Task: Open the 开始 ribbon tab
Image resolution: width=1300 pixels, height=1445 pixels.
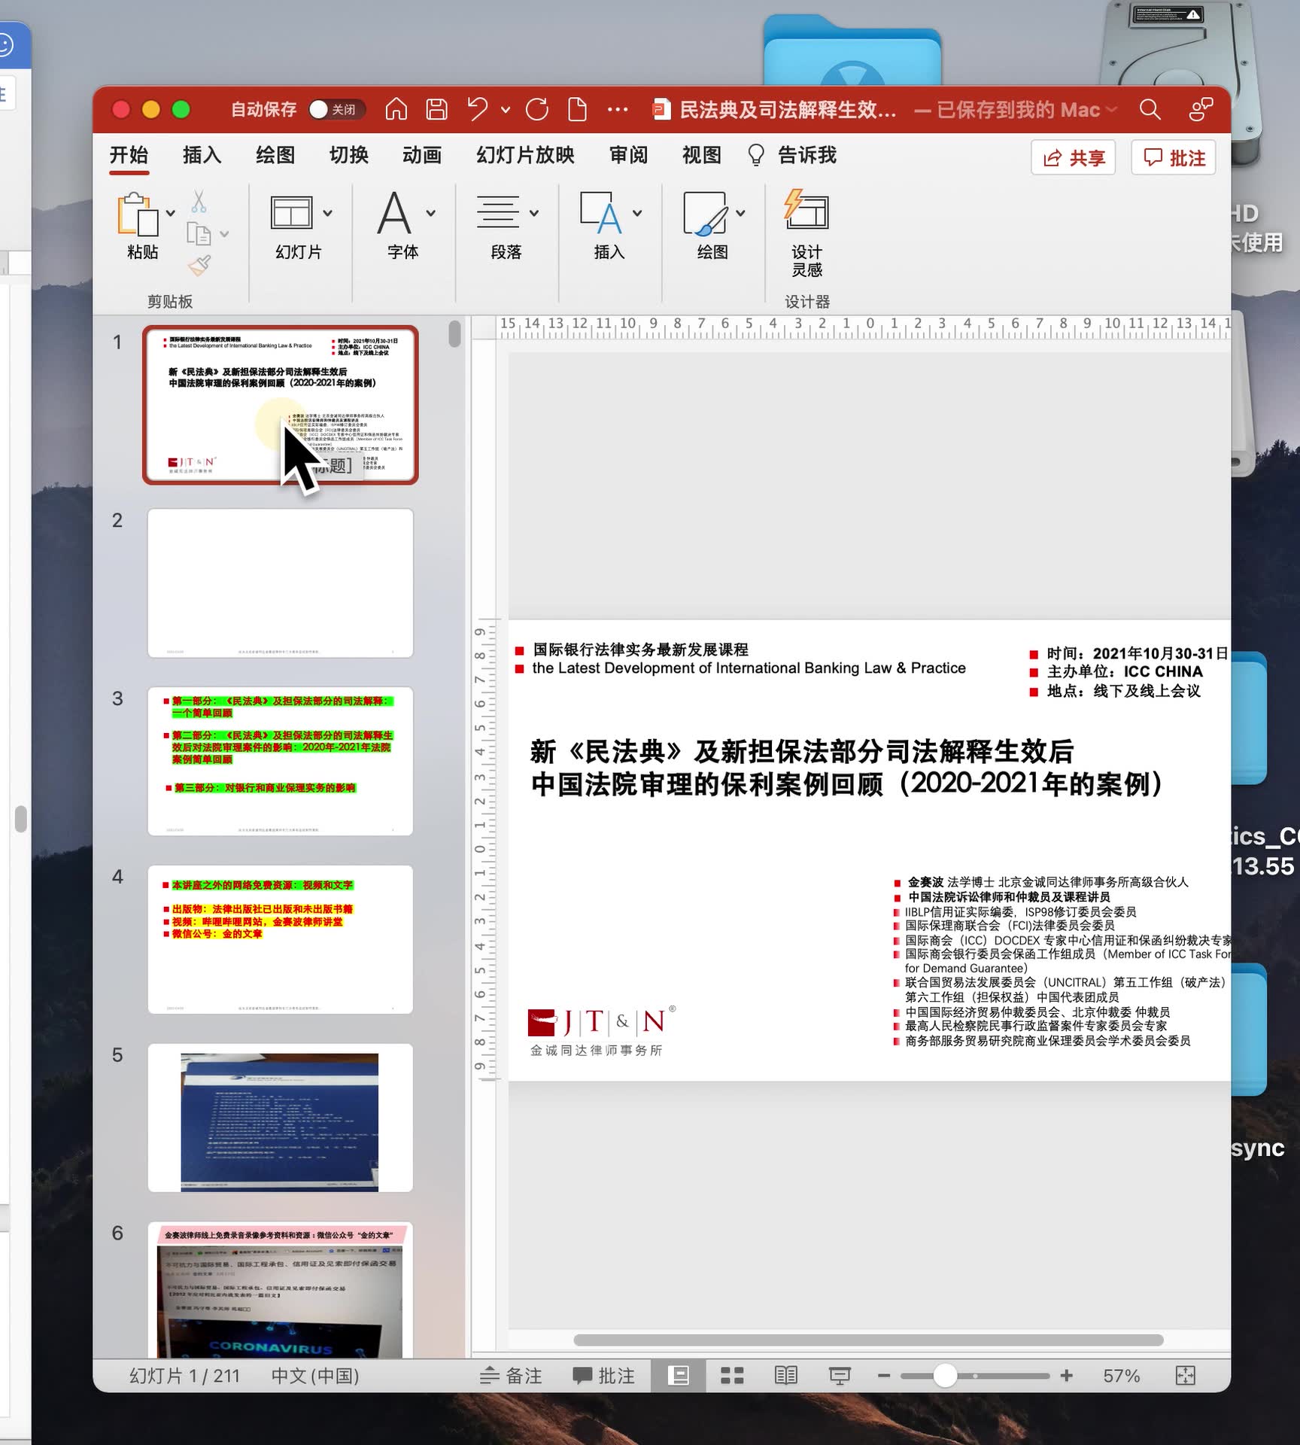Action: pos(129,155)
